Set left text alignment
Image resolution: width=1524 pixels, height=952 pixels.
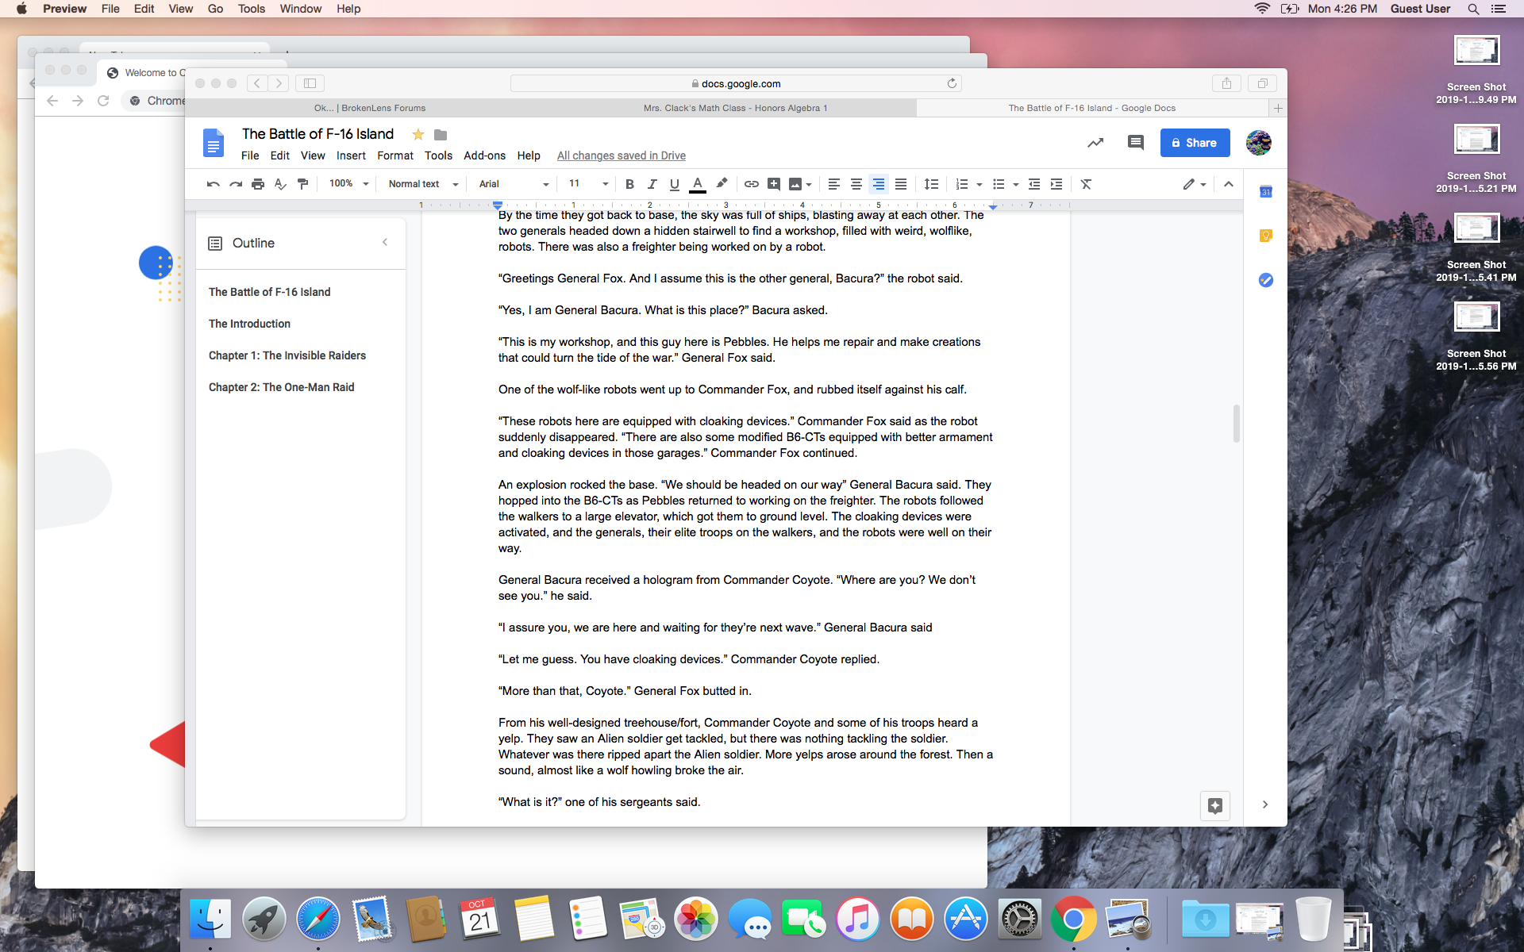pos(833,184)
